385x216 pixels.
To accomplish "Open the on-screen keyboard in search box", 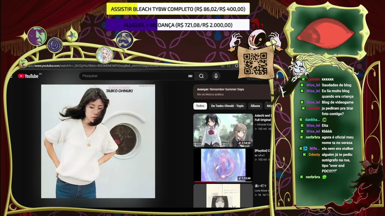I will [190, 76].
